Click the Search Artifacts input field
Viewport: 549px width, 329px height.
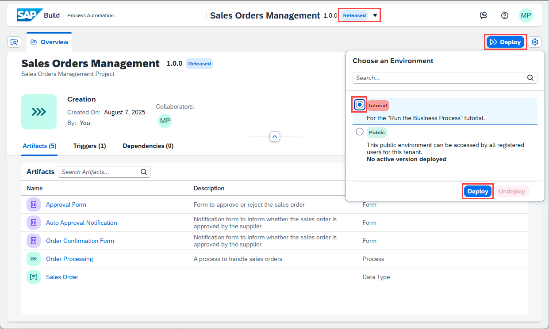point(104,172)
